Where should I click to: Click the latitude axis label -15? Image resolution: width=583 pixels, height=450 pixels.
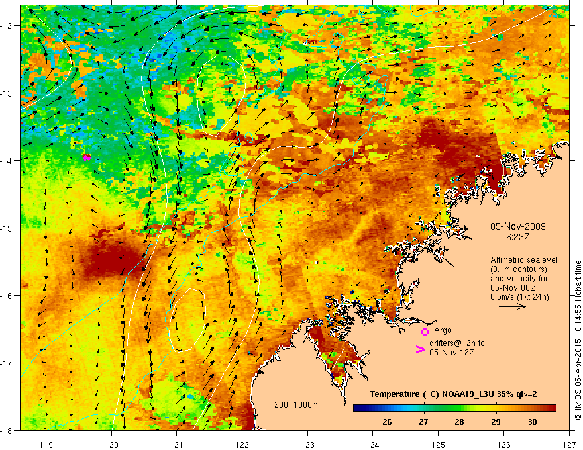coord(7,228)
